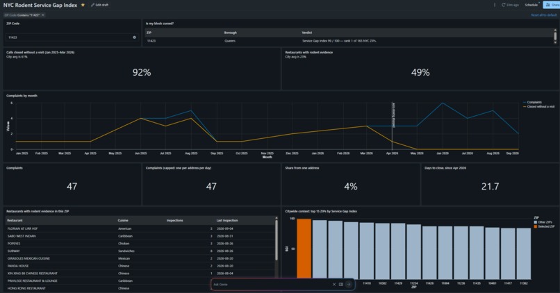The height and width of the screenshot is (293, 560).
Task: Sort by the Inspections column header
Action: pyautogui.click(x=174, y=220)
